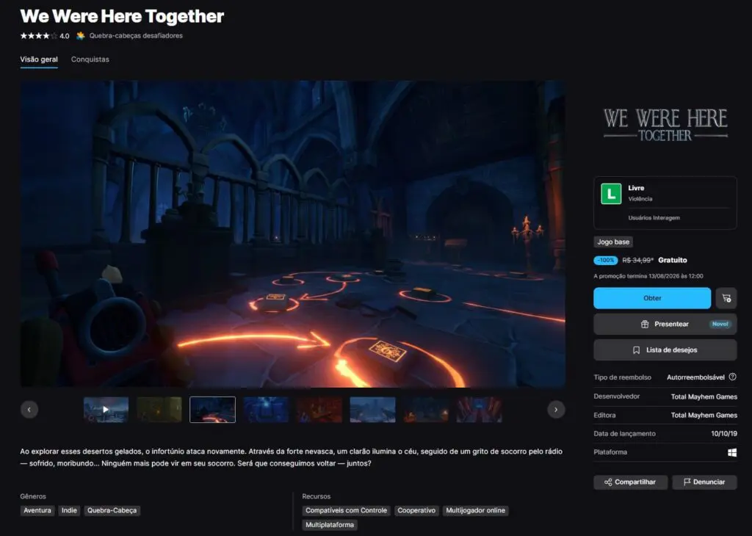Click the Windows platform icon
The image size is (752, 536).
coord(732,452)
